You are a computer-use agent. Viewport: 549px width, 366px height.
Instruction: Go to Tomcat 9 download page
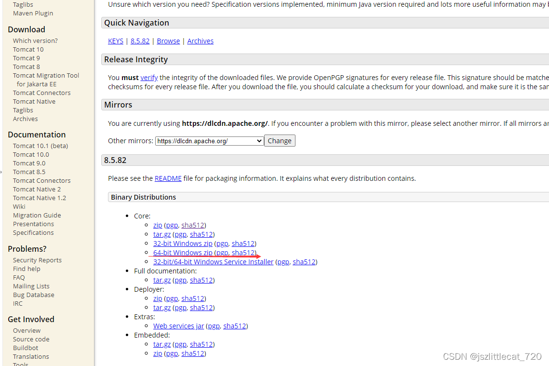click(26, 58)
